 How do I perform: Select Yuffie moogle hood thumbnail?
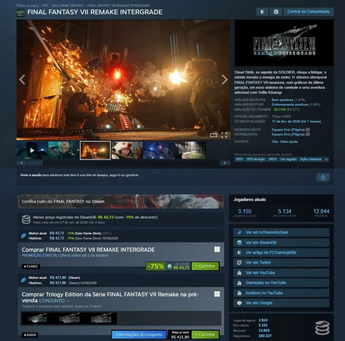(127, 150)
